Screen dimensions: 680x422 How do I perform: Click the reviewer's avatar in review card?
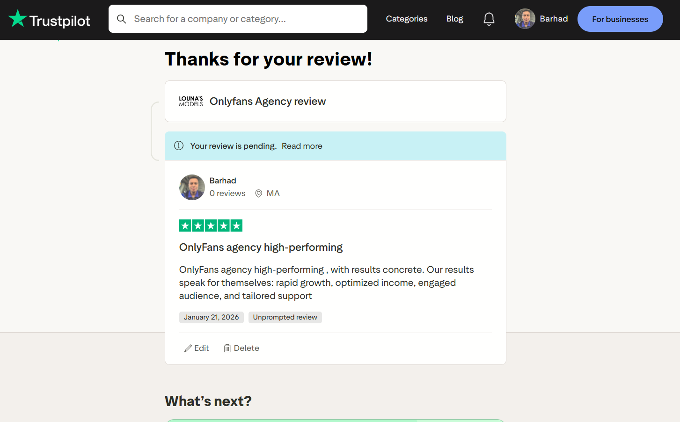(192, 187)
